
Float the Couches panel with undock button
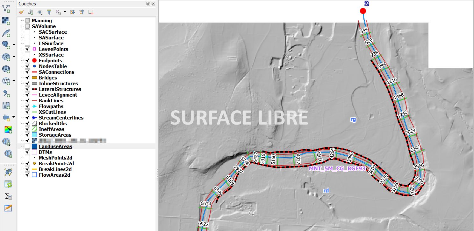[148, 4]
